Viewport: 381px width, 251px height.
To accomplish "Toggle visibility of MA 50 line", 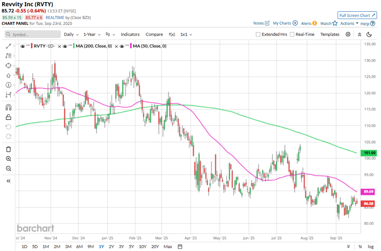I will [x=122, y=46].
